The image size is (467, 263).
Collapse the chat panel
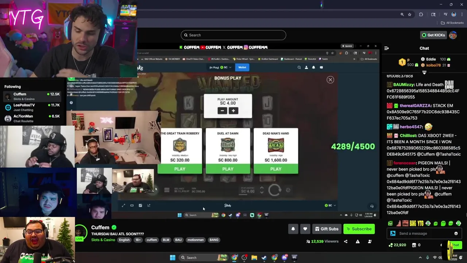[x=387, y=48]
